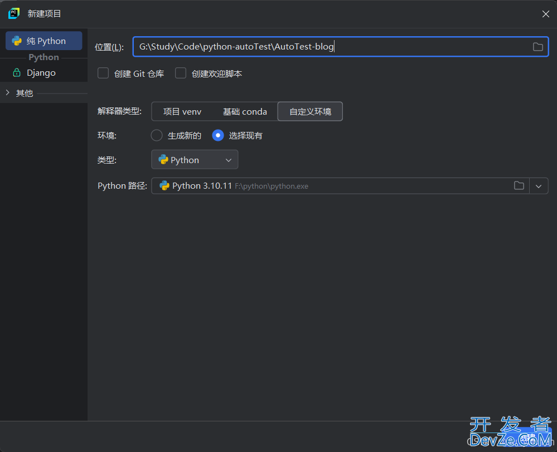Select the 纯 Python project type
The height and width of the screenshot is (452, 557).
point(44,41)
